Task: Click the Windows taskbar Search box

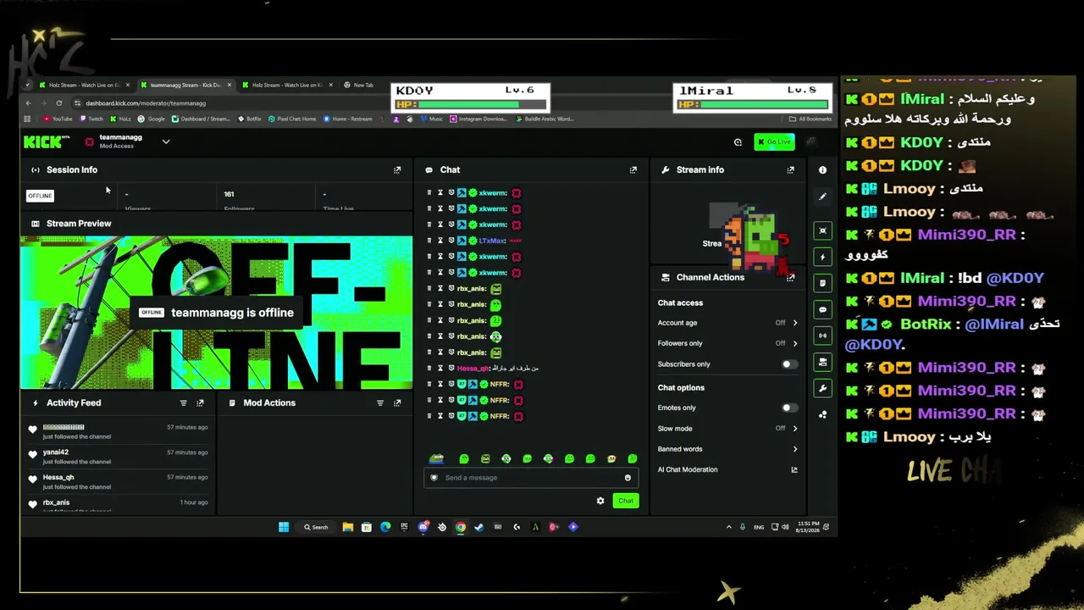Action: [x=316, y=527]
